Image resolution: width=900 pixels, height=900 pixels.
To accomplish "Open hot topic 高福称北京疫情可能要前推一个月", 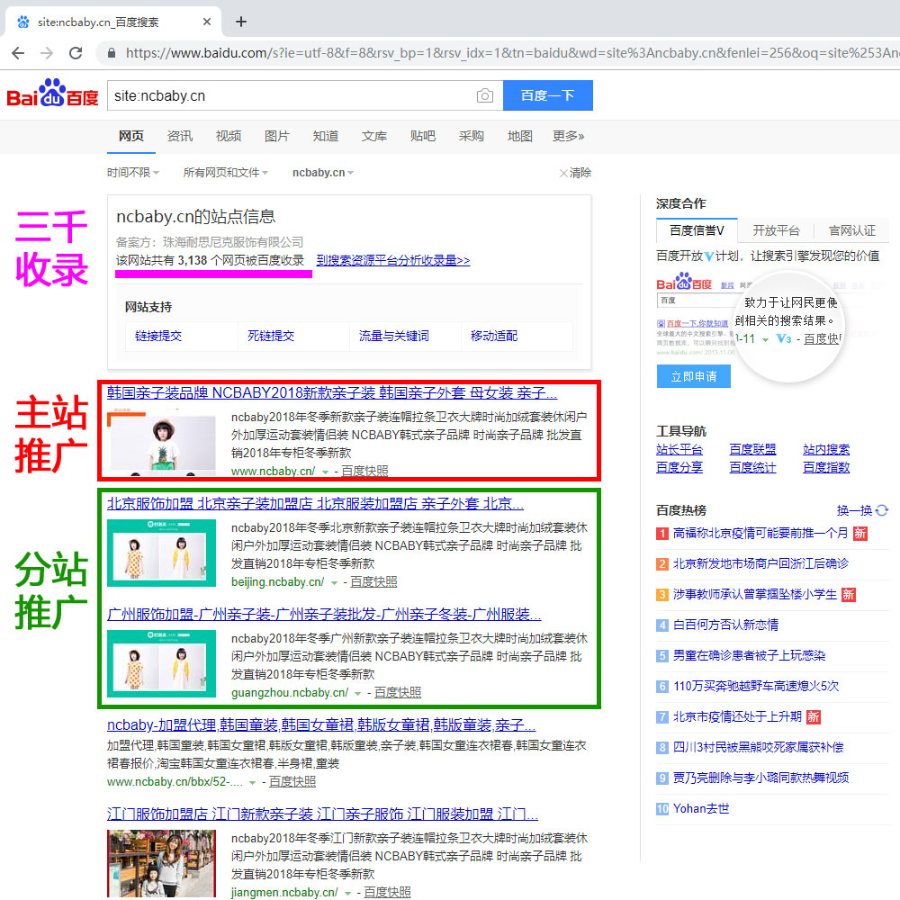I will (760, 533).
